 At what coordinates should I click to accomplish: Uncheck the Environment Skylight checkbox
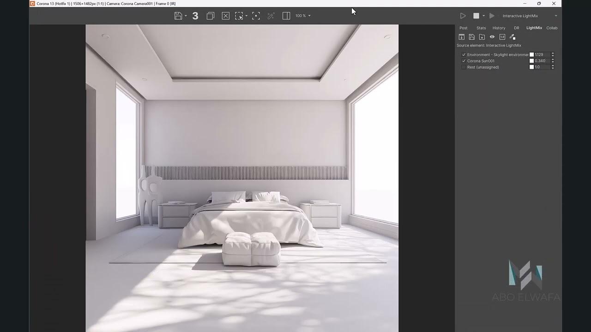tap(464, 54)
